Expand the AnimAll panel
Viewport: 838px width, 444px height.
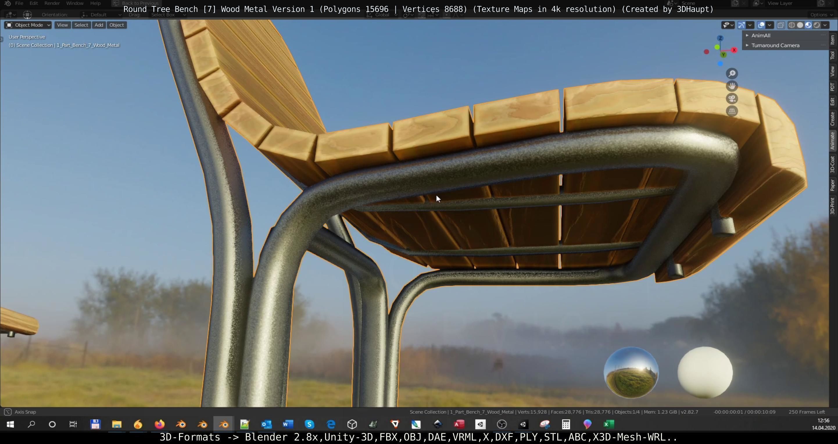pyautogui.click(x=761, y=35)
